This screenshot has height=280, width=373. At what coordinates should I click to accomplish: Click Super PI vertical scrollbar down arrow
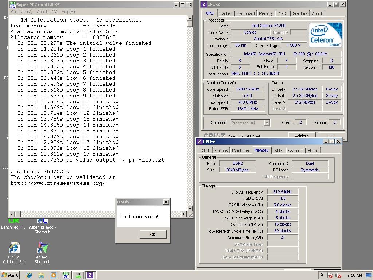[189, 208]
